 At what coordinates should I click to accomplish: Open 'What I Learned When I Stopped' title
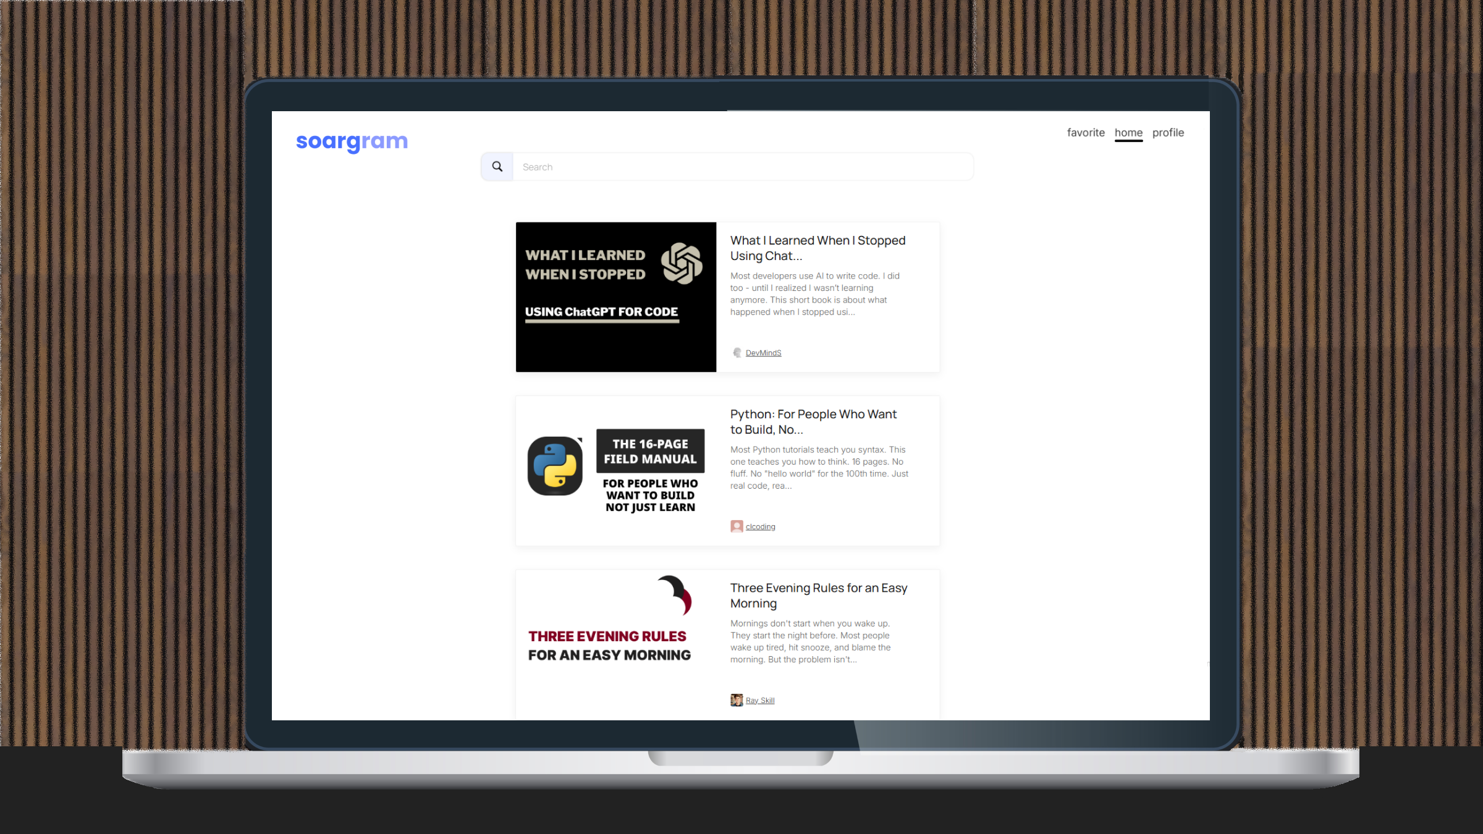[x=818, y=248]
